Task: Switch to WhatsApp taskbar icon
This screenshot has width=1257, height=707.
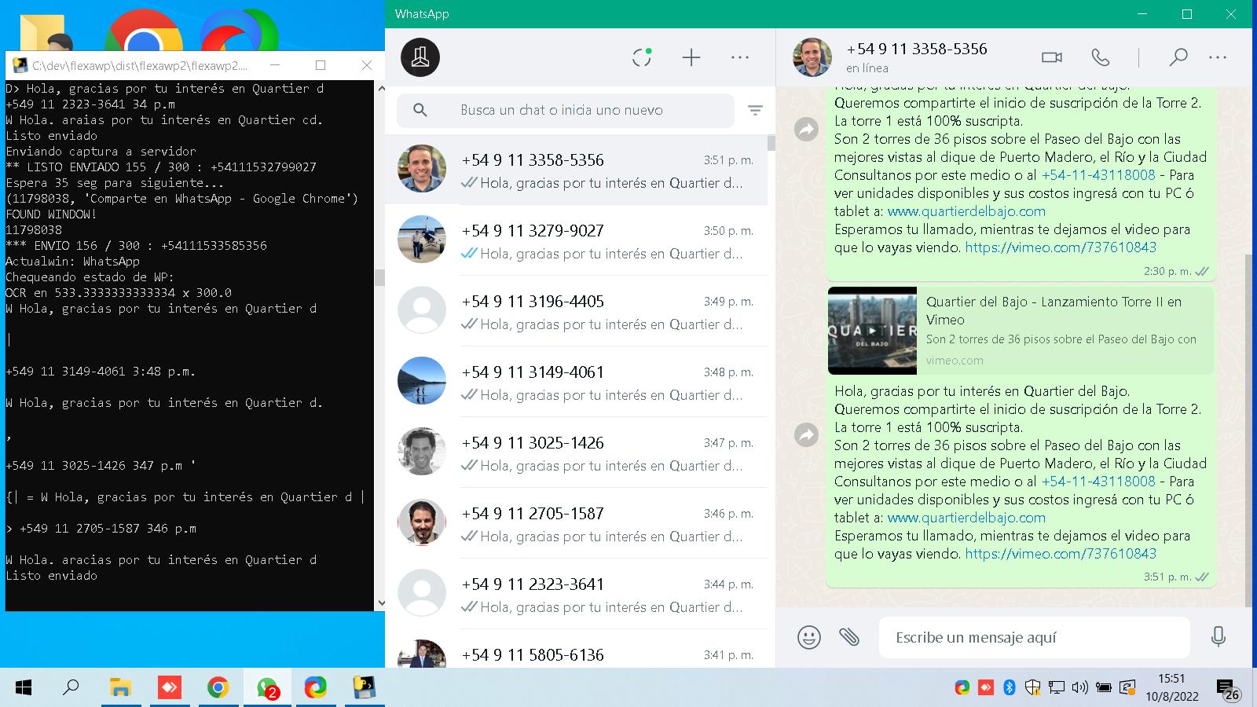Action: point(267,688)
